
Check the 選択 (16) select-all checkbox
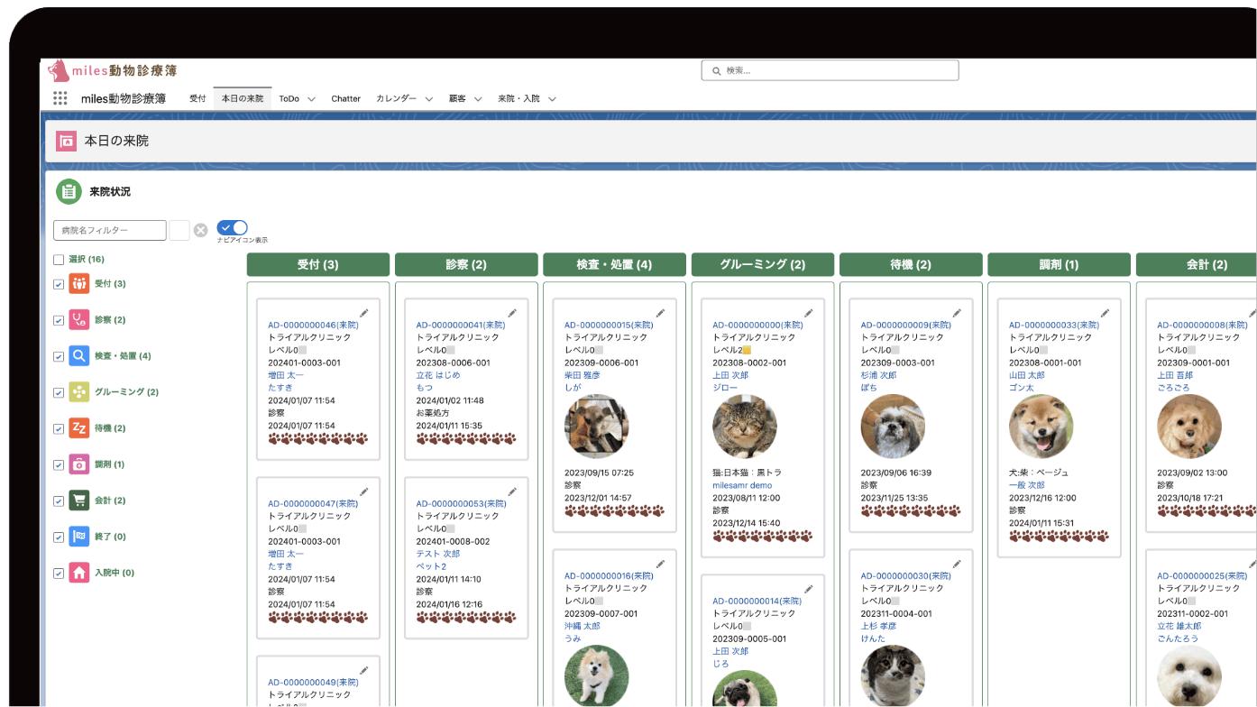[59, 260]
